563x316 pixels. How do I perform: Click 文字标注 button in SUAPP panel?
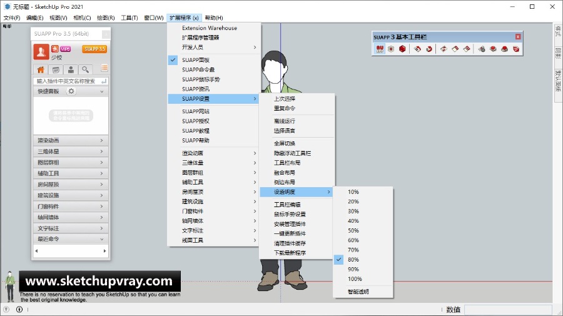71,228
